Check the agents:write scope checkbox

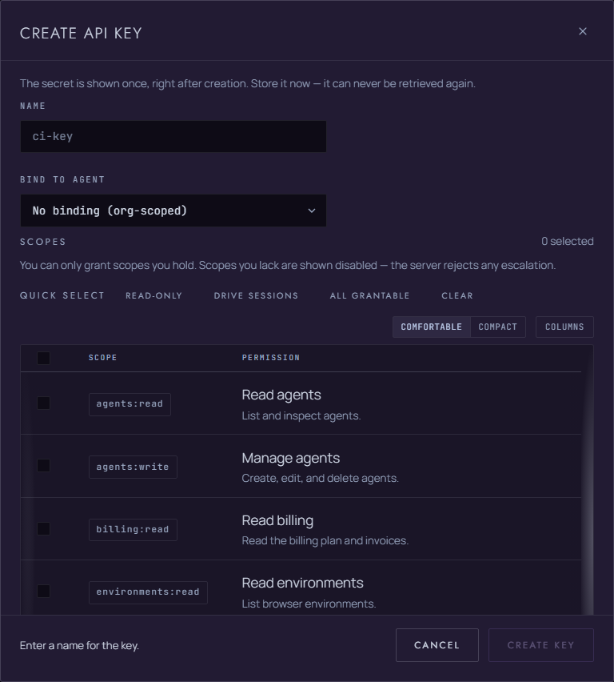[x=43, y=465]
